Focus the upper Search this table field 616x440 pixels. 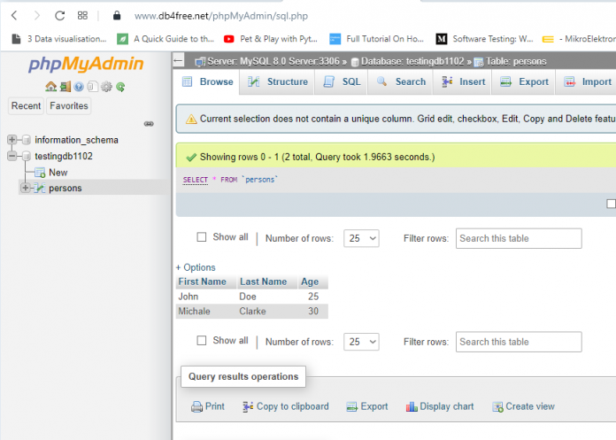coord(519,238)
